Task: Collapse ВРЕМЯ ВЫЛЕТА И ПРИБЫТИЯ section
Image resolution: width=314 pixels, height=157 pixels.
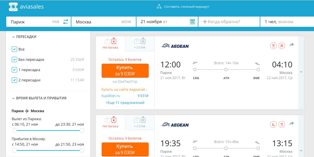Action: pyautogui.click(x=13, y=98)
